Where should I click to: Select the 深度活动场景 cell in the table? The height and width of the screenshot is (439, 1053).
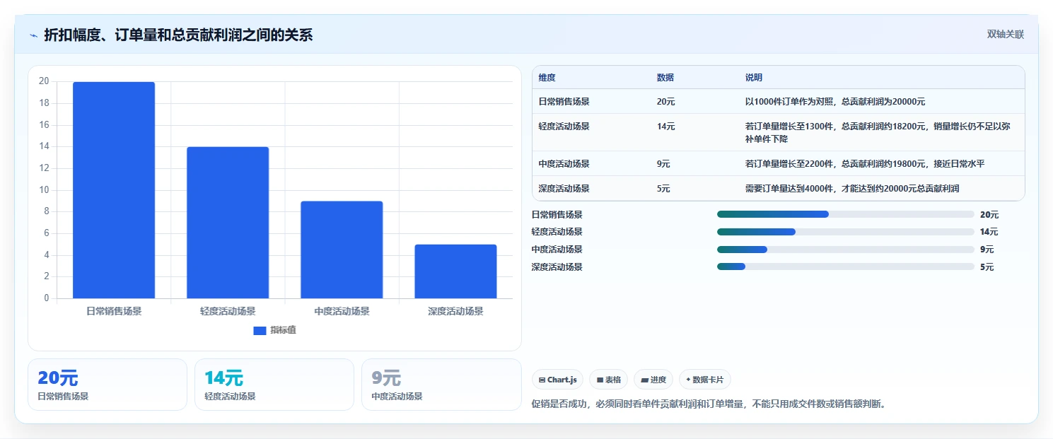(x=564, y=189)
